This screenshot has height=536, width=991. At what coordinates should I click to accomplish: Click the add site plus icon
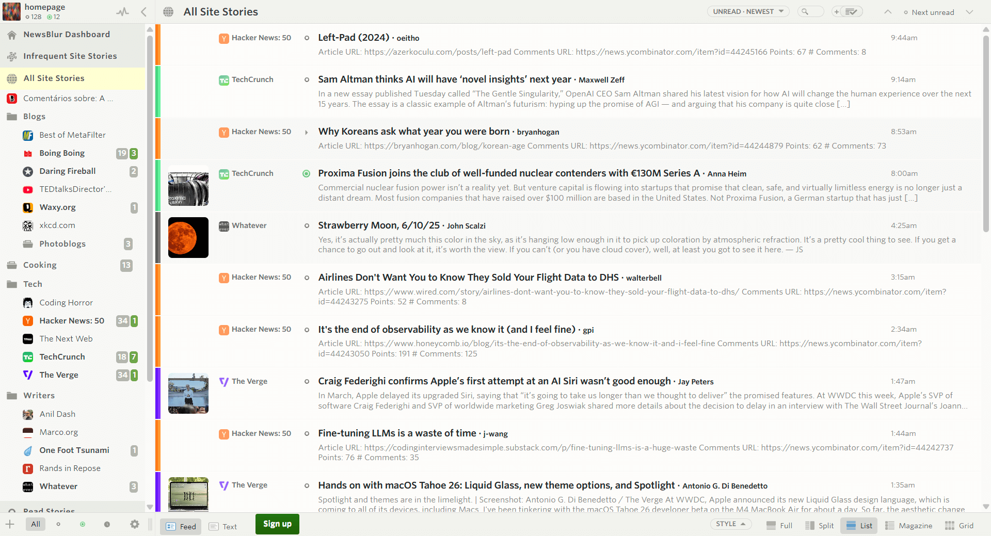coord(10,524)
